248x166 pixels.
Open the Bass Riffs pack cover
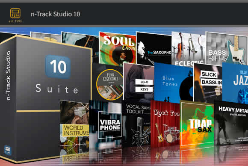pyautogui.click(x=227, y=49)
